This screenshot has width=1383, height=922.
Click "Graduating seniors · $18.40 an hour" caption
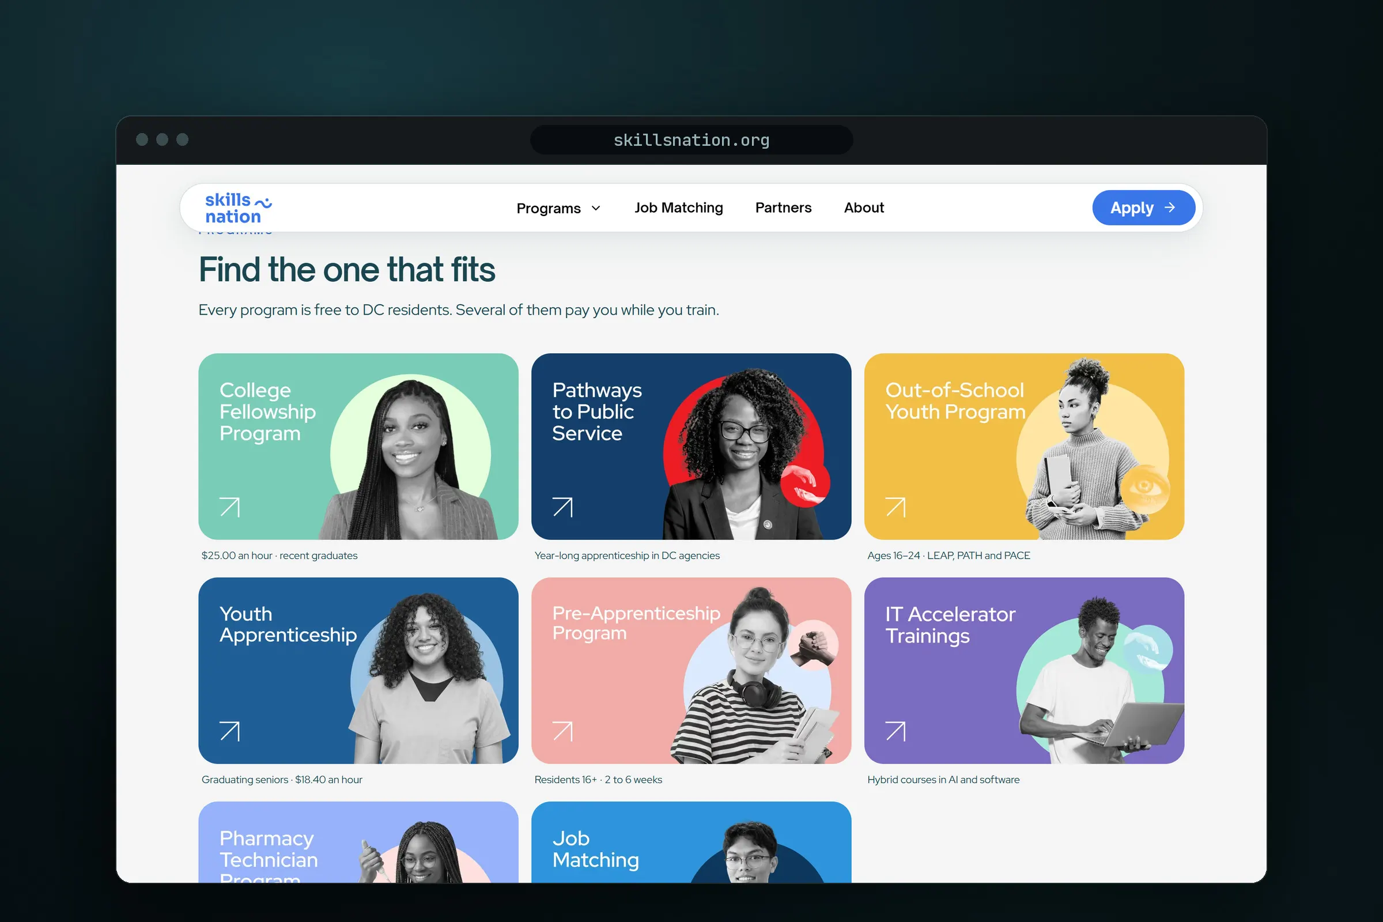282,780
